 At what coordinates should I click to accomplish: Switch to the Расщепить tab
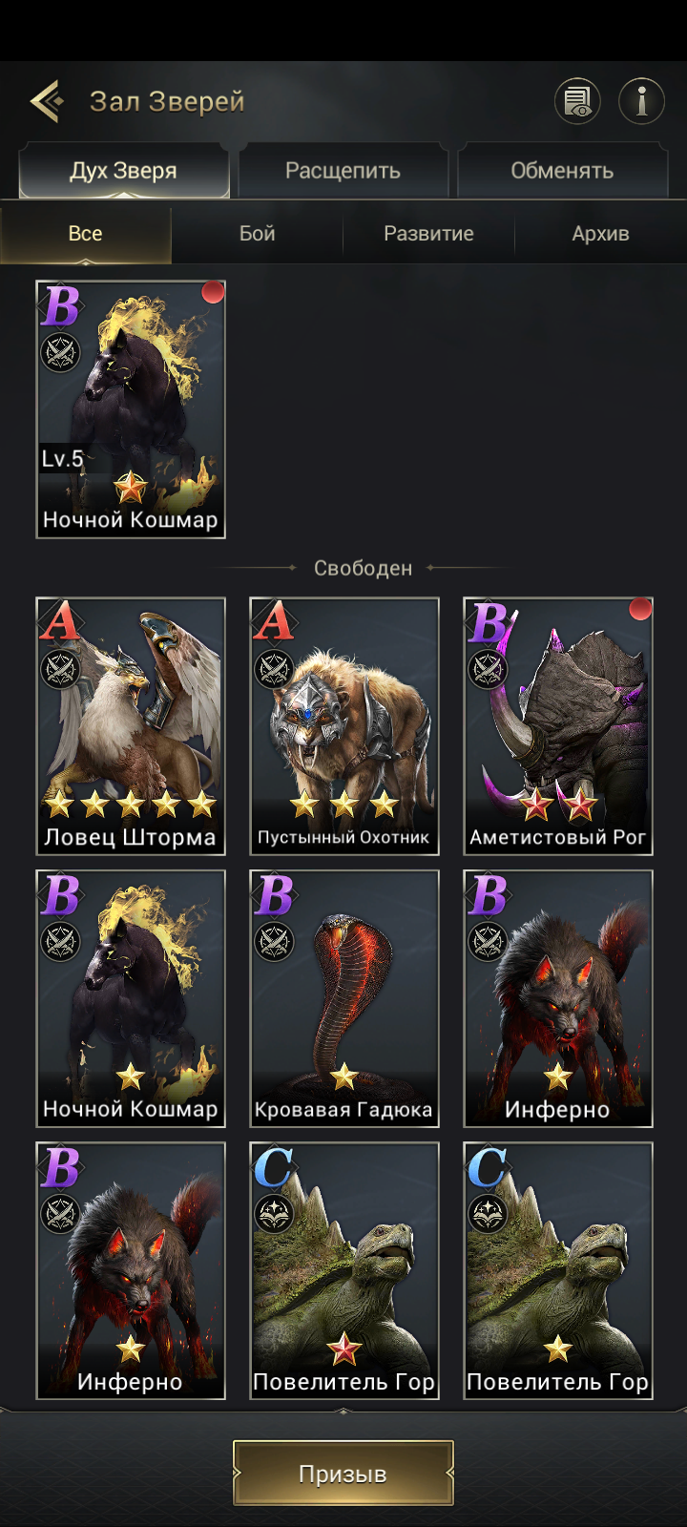343,171
